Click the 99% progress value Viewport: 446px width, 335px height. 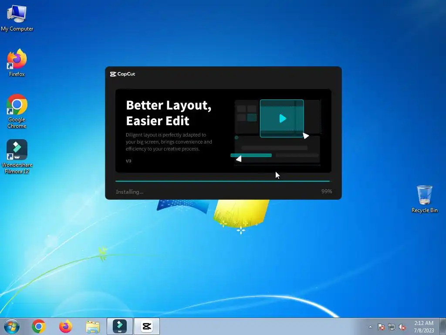(x=327, y=191)
